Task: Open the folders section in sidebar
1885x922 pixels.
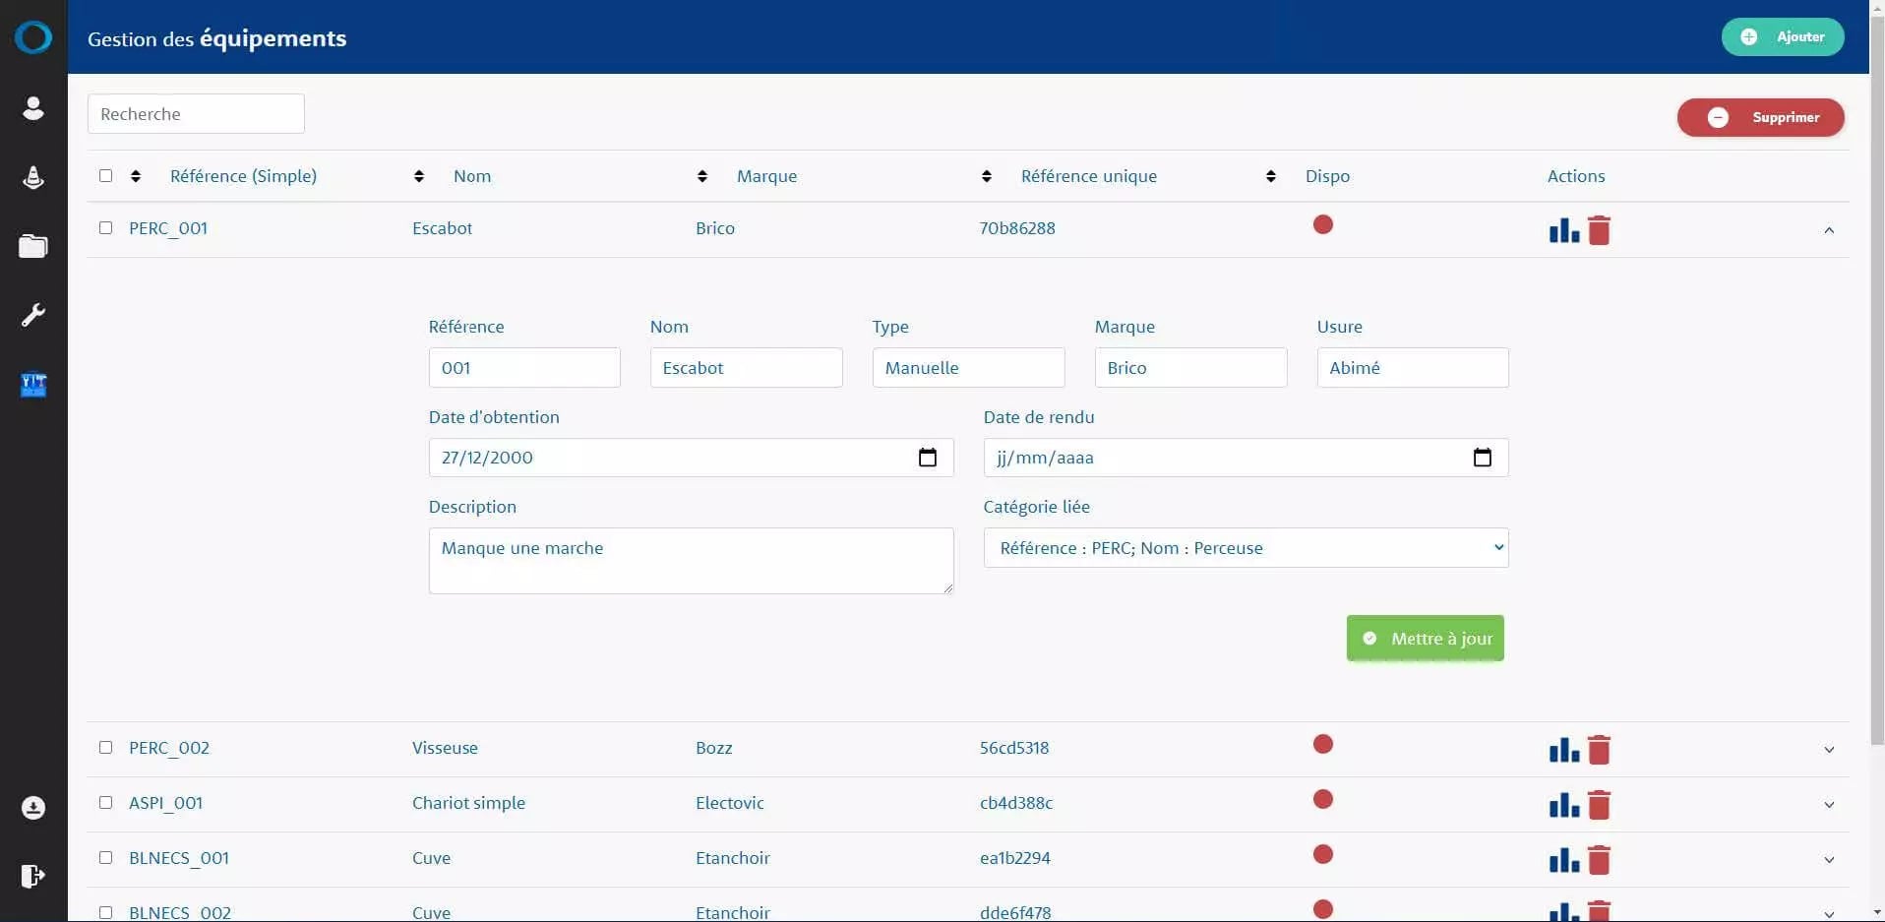Action: click(33, 246)
